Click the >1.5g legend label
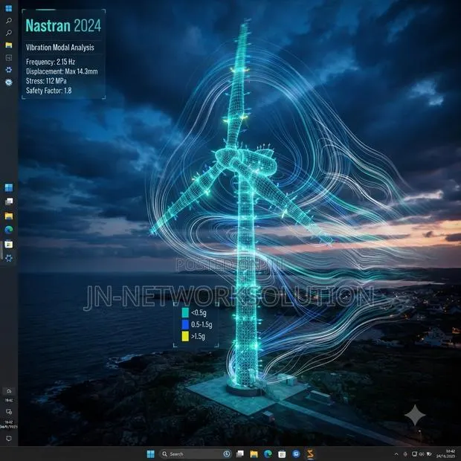 pyautogui.click(x=199, y=336)
